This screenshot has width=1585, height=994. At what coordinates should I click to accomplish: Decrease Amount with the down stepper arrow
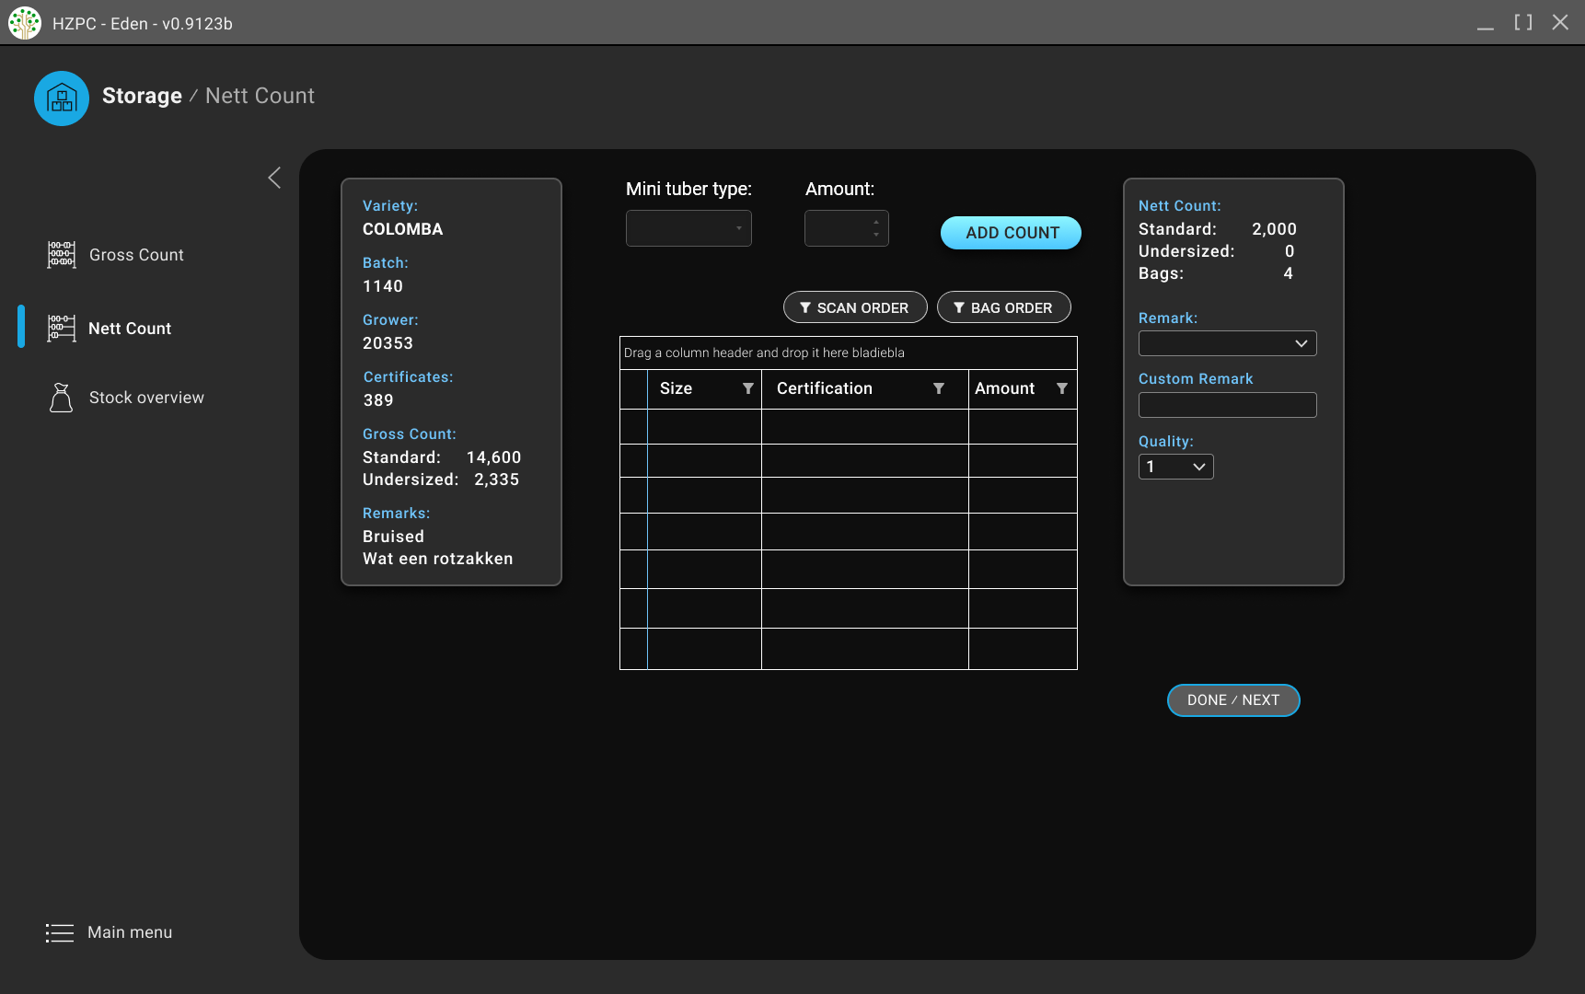click(876, 235)
